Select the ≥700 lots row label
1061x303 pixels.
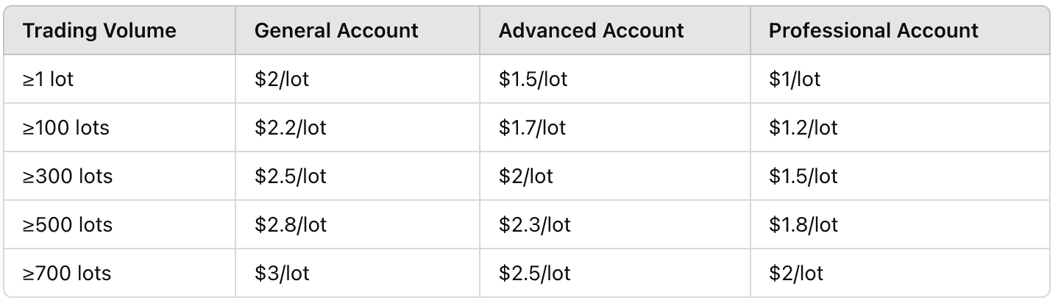coord(67,274)
